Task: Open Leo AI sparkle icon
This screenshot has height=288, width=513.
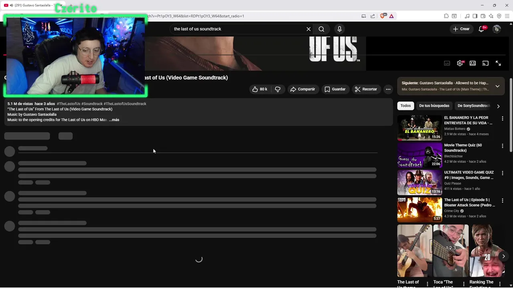Action: (491, 16)
